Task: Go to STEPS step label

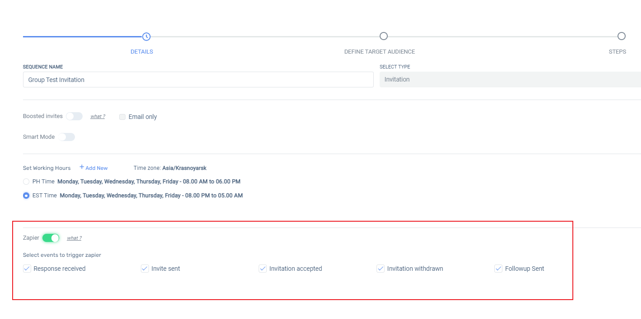Action: click(x=618, y=52)
